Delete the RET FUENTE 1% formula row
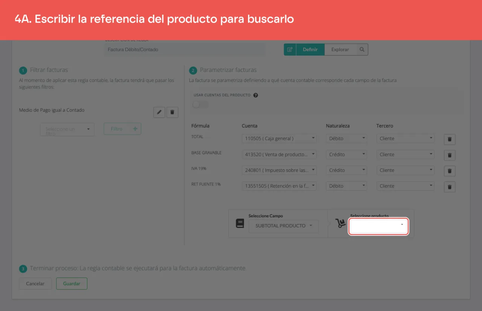482x311 pixels. (x=450, y=187)
